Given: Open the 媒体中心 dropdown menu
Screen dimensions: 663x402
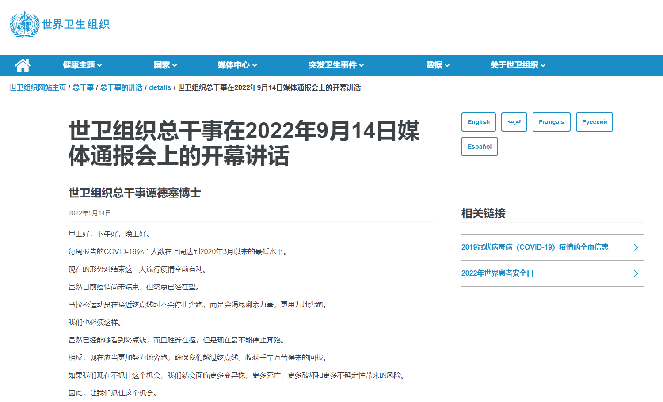Looking at the screenshot, I should (x=237, y=65).
